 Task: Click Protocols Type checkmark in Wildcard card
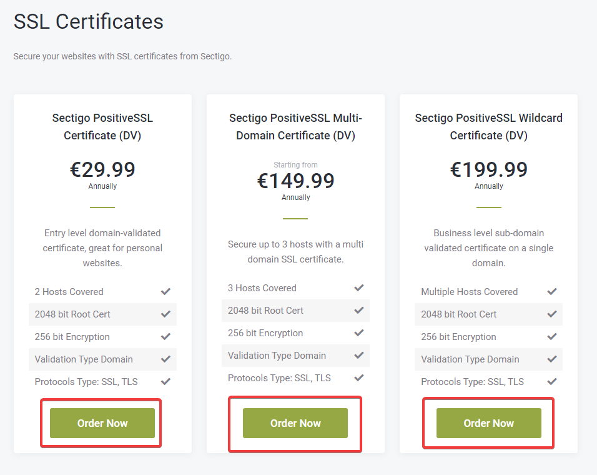(x=552, y=382)
